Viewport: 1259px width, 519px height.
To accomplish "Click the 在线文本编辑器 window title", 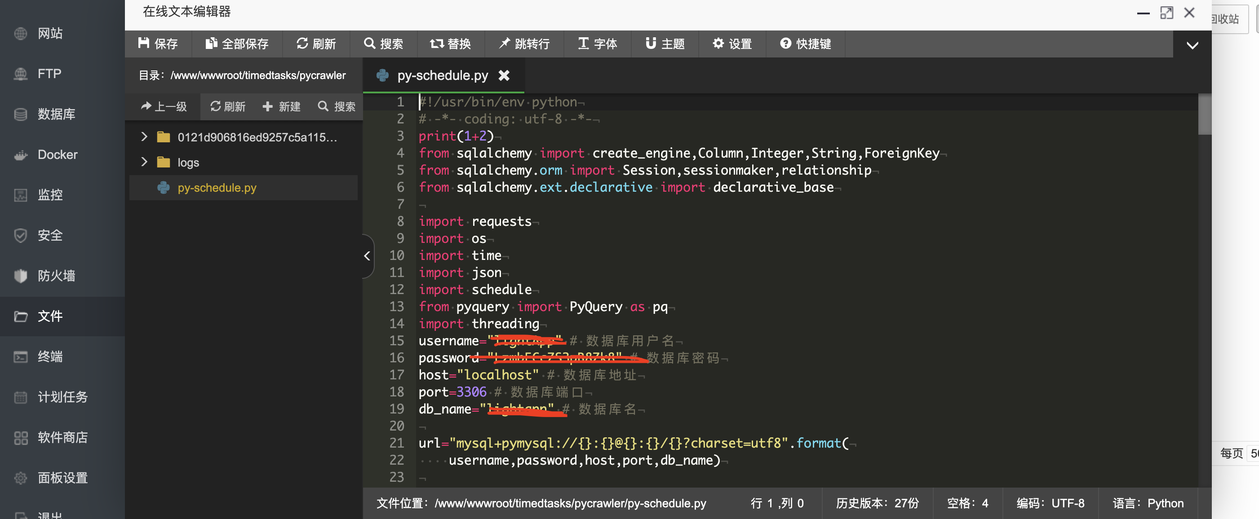I will tap(187, 12).
